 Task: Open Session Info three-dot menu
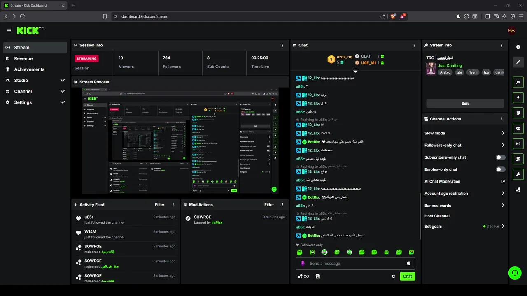(x=282, y=45)
